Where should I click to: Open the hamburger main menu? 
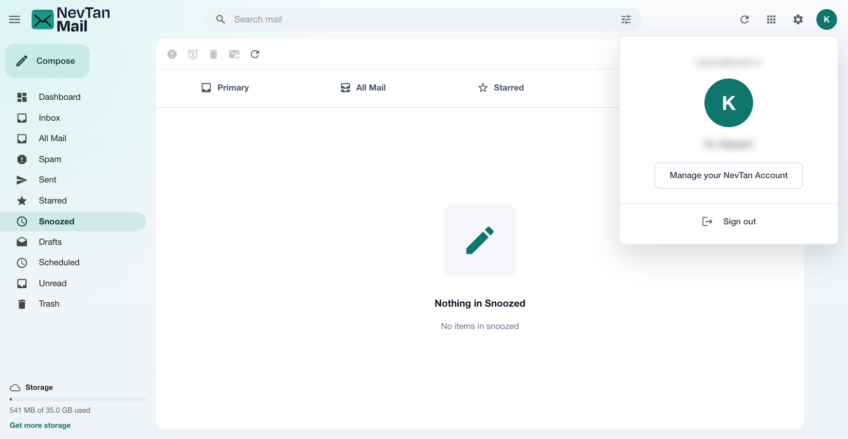click(x=15, y=19)
